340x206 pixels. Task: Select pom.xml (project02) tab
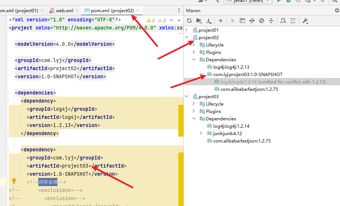(109, 10)
